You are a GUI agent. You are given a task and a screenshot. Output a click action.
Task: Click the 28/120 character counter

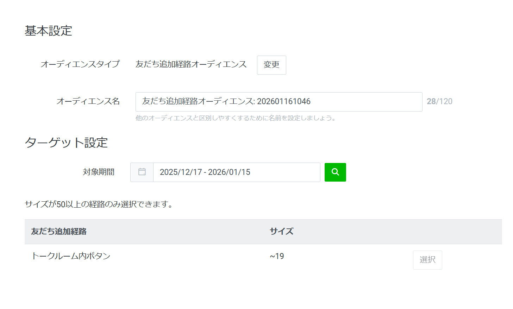[x=439, y=102]
